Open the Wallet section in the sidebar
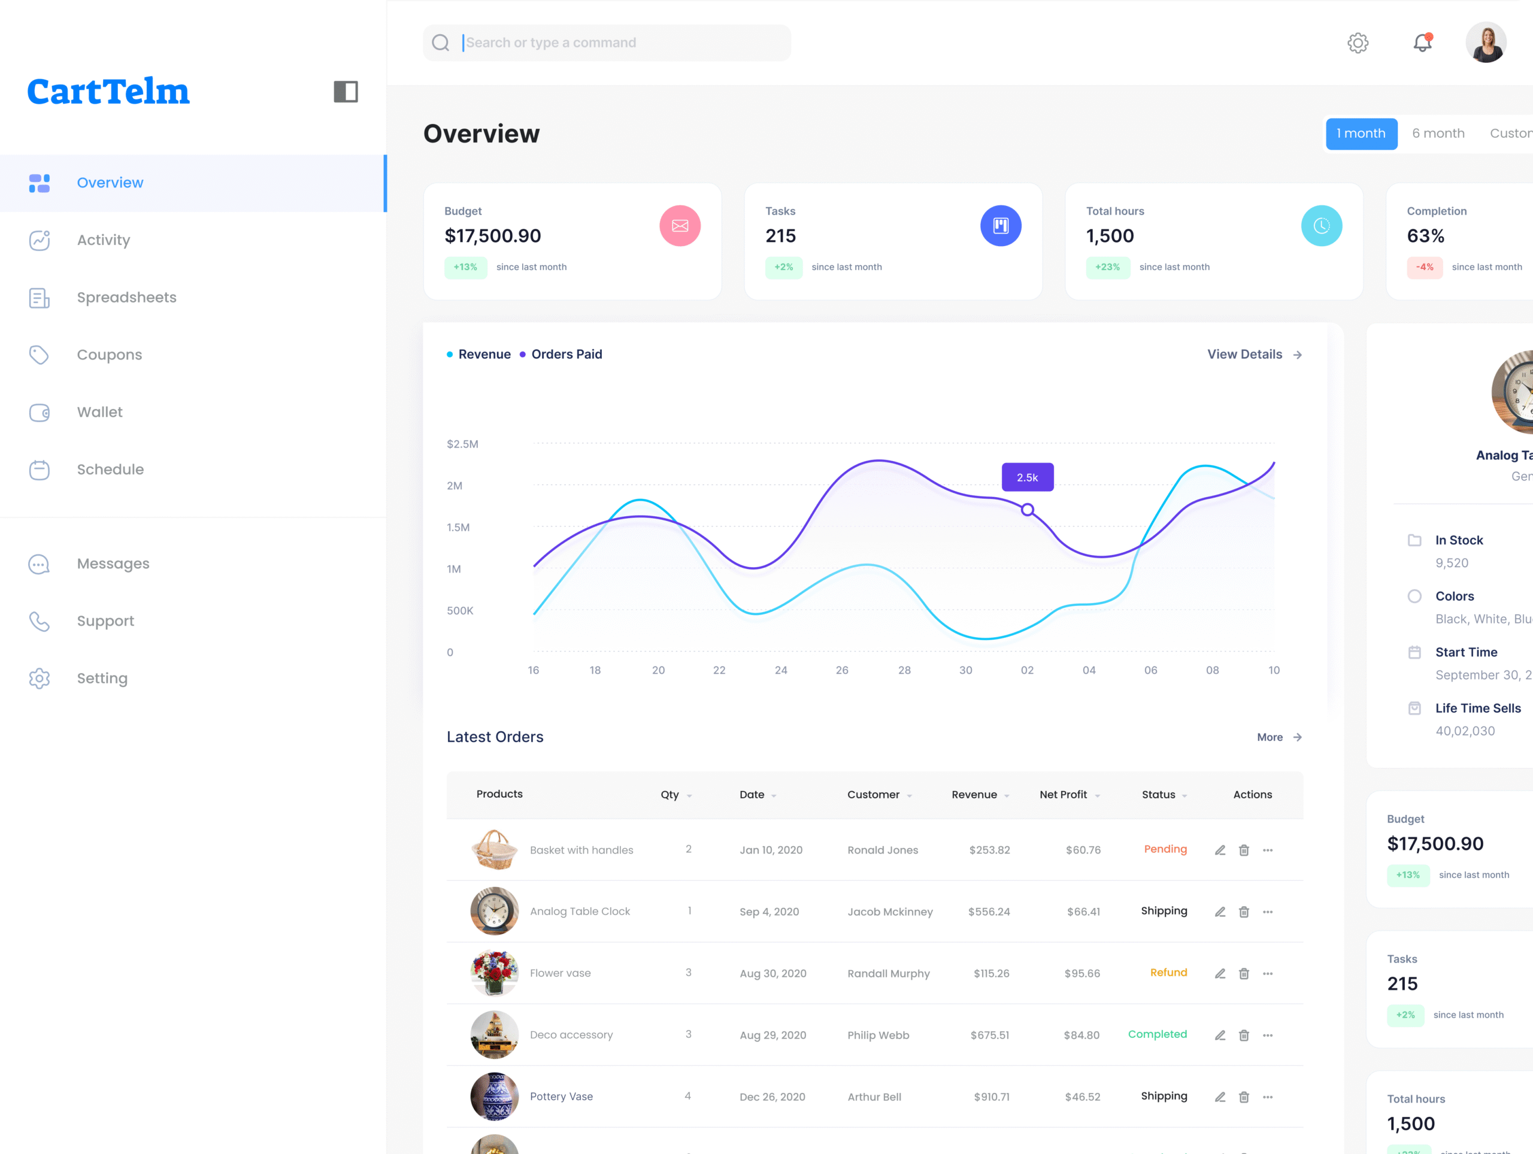 [99, 413]
